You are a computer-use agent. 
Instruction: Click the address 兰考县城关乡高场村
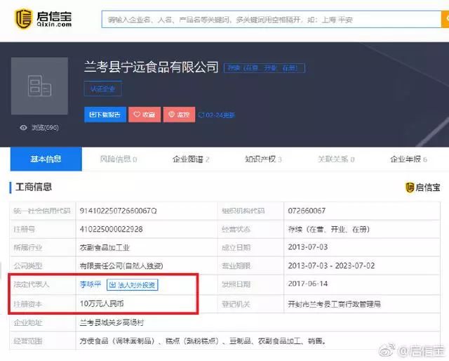tap(112, 323)
